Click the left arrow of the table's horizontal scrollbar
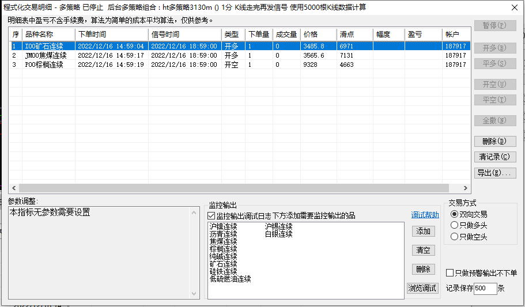The image size is (525, 307). 14,188
